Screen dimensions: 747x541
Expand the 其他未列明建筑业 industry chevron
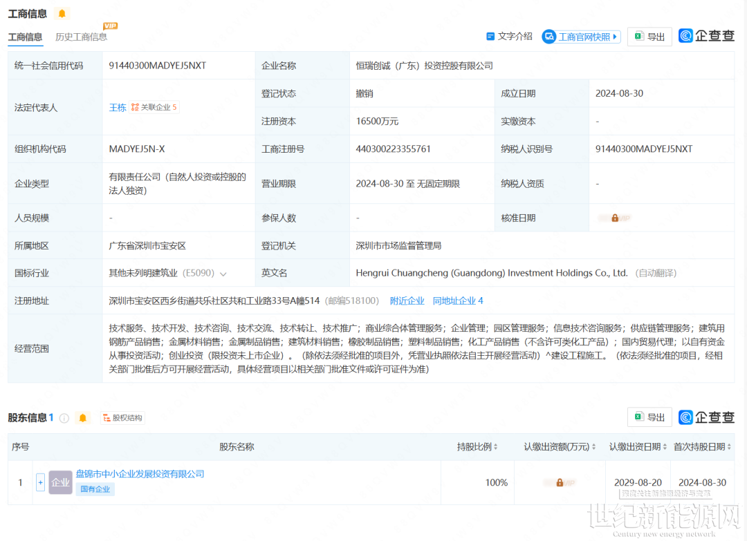(223, 274)
